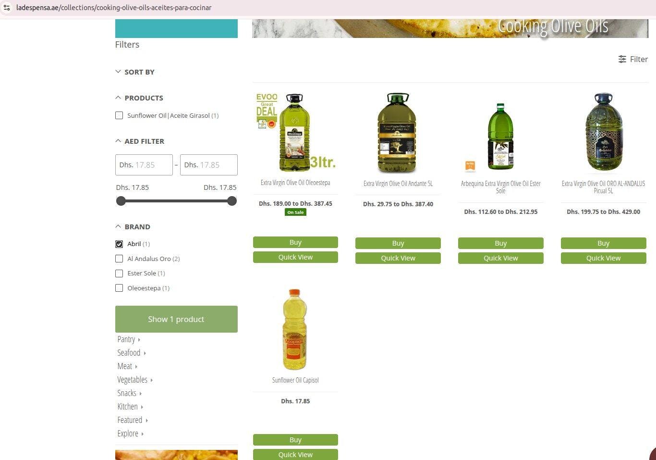The image size is (656, 460).
Task: Click the right price slider handle
Action: (x=232, y=201)
